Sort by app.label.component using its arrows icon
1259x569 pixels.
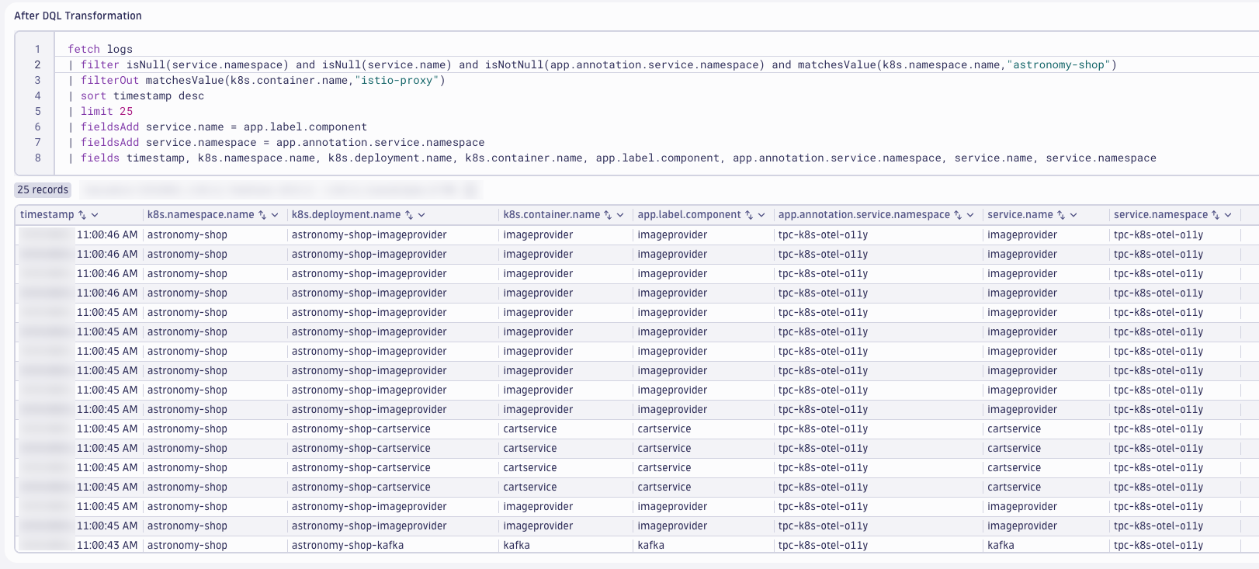pos(749,215)
